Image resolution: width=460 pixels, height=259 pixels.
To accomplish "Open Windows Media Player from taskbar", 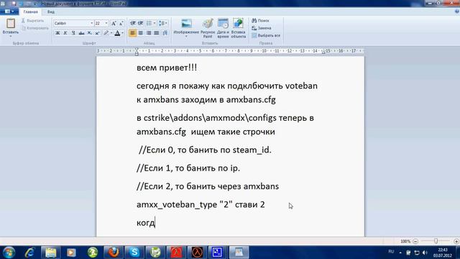I will click(x=71, y=253).
